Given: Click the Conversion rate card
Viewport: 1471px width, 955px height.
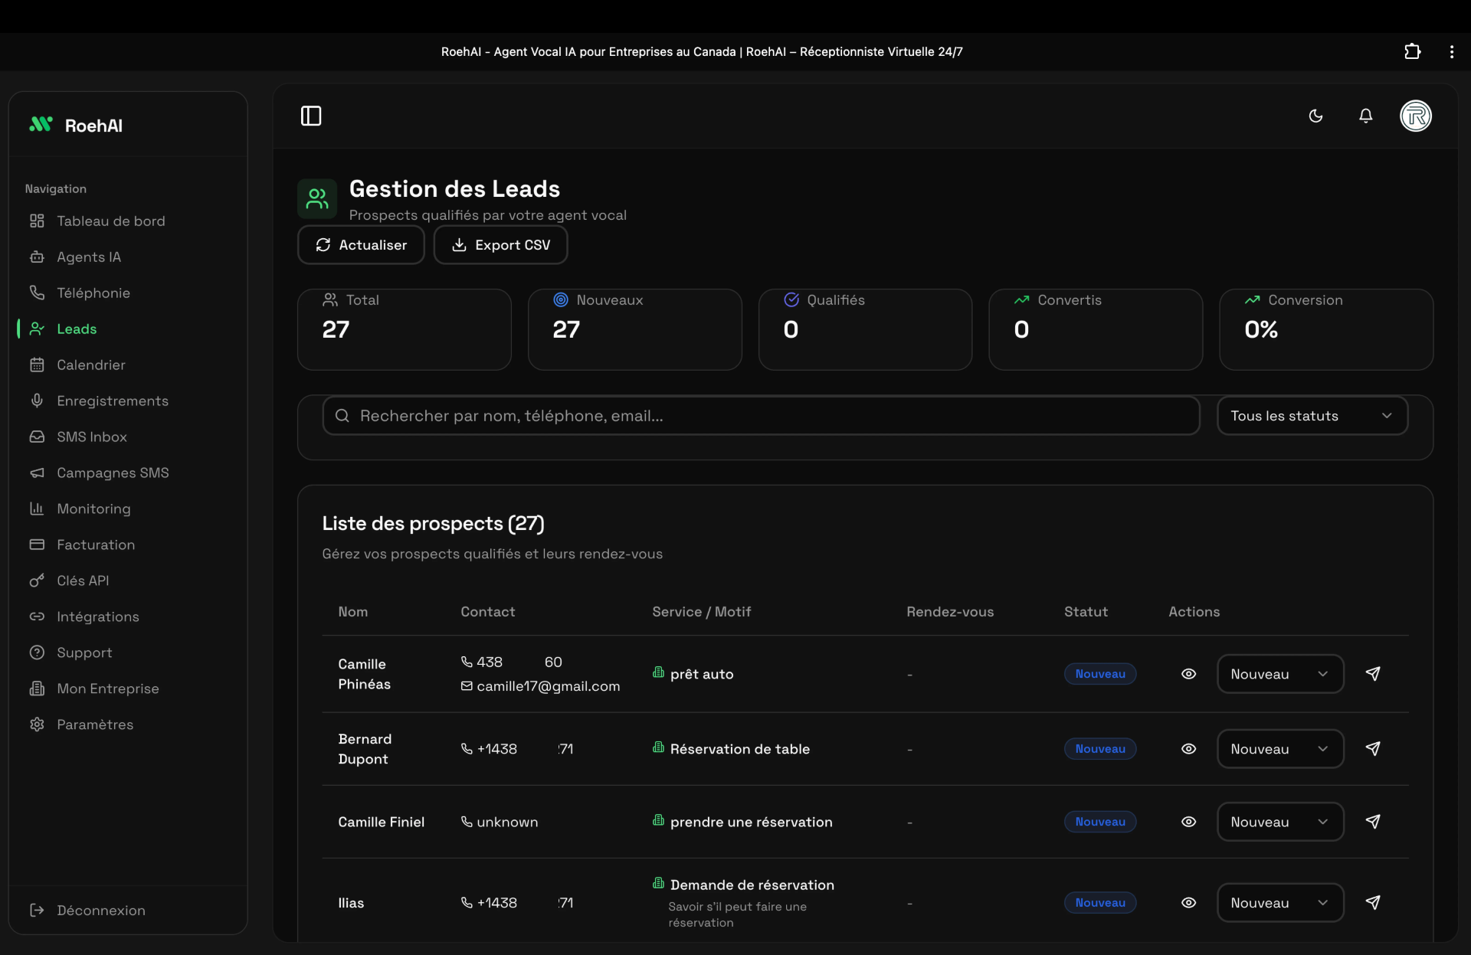Looking at the screenshot, I should point(1326,329).
